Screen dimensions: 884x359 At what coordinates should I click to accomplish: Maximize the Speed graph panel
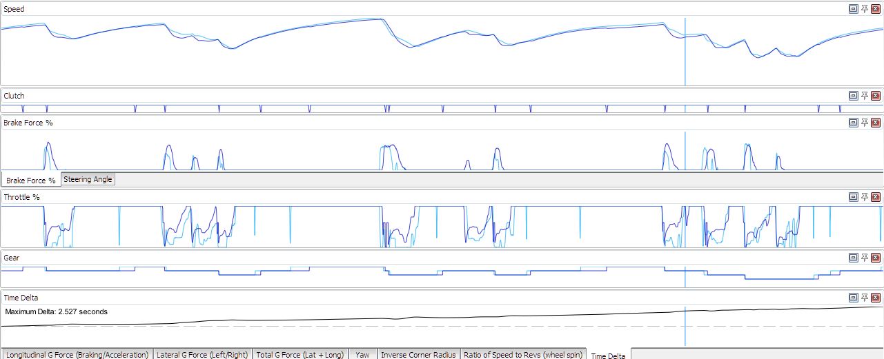click(x=854, y=9)
